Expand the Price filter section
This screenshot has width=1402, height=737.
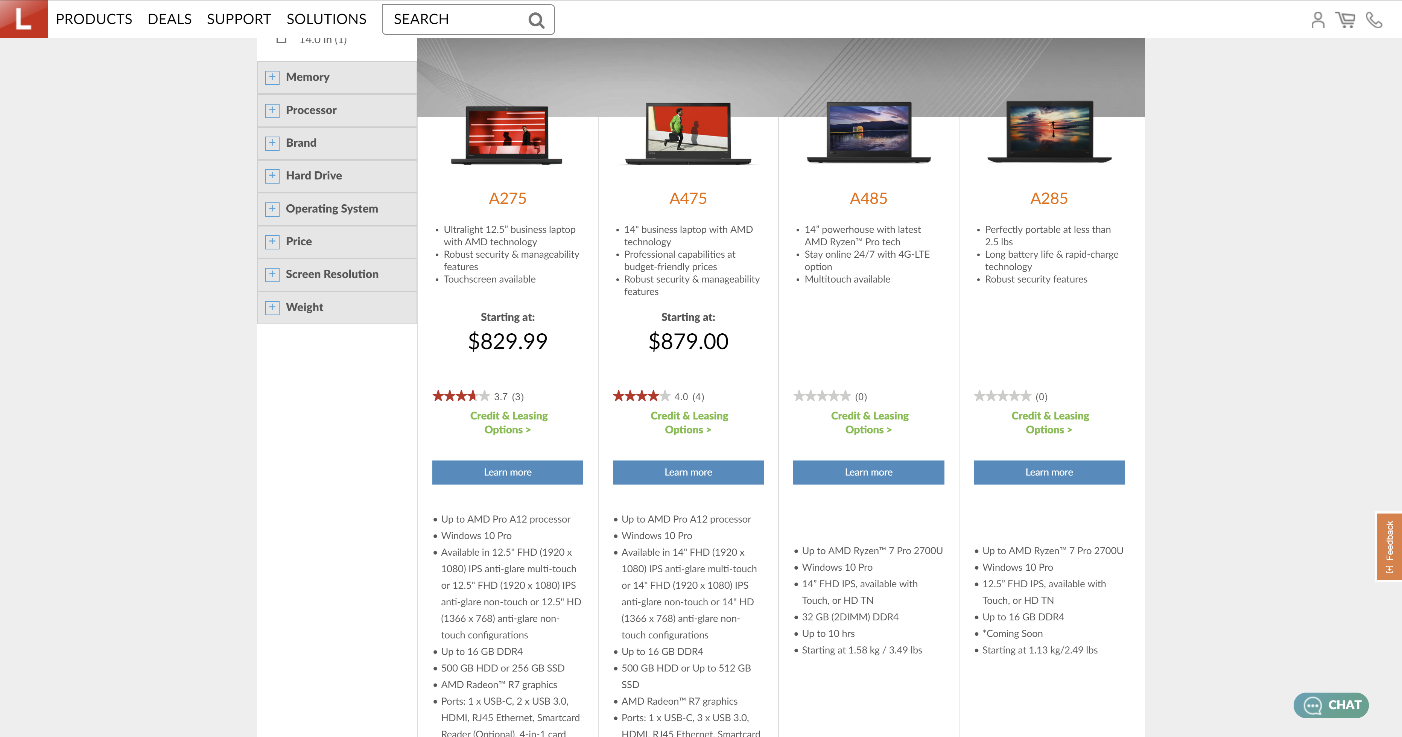coord(272,241)
